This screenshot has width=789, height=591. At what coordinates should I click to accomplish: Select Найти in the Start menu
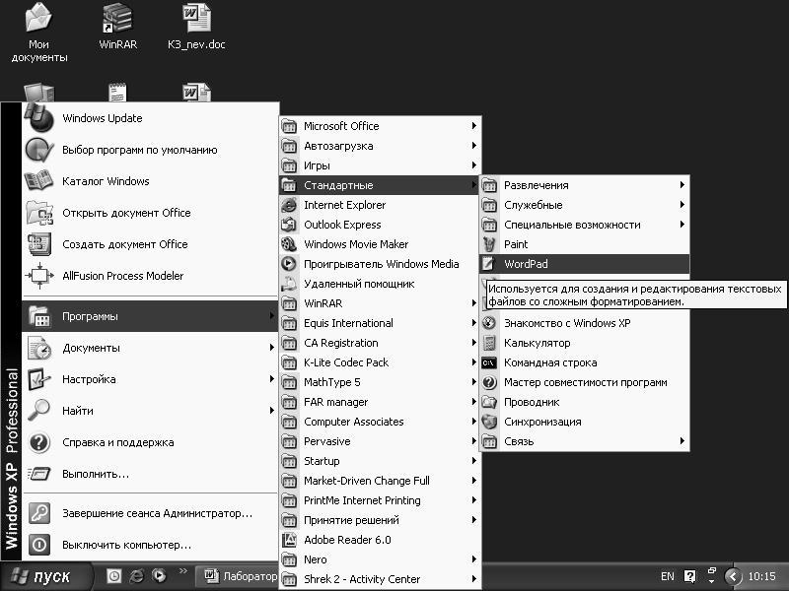151,411
